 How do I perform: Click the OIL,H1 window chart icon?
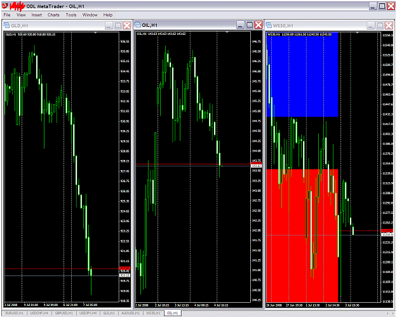[138, 25]
